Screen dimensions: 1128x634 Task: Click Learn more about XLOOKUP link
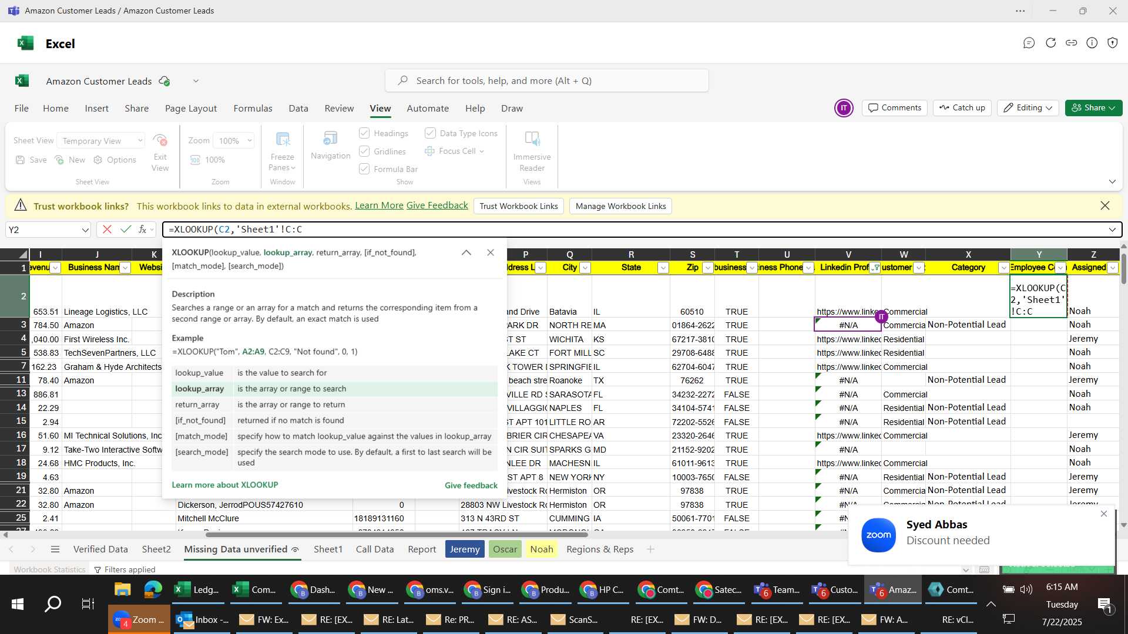click(x=225, y=485)
